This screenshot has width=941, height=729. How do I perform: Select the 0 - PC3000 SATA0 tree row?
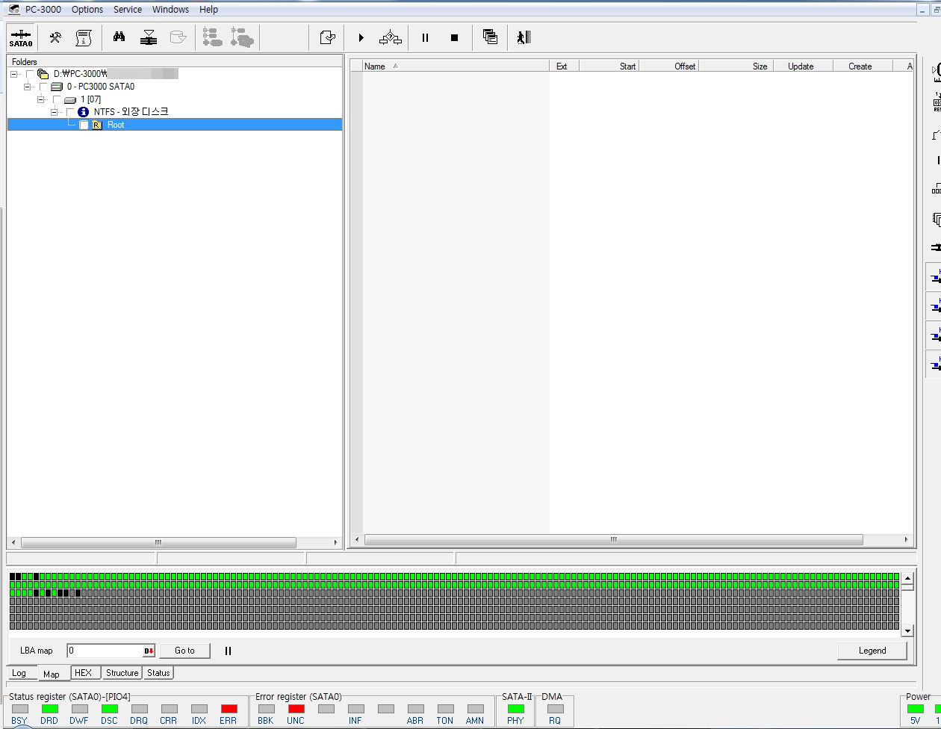coord(100,87)
